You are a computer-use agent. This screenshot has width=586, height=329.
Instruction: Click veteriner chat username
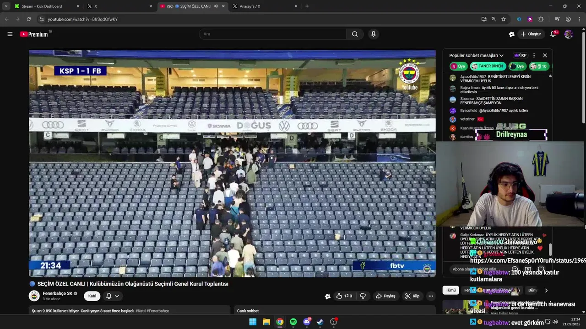pyautogui.click(x=467, y=119)
